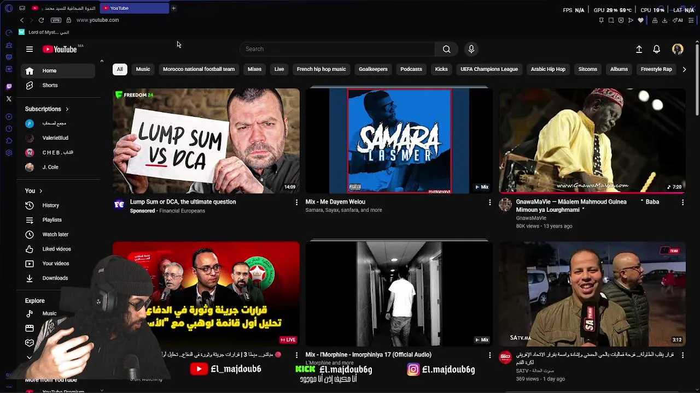The image size is (700, 393).
Task: Select the All filter chip
Action: coord(120,69)
